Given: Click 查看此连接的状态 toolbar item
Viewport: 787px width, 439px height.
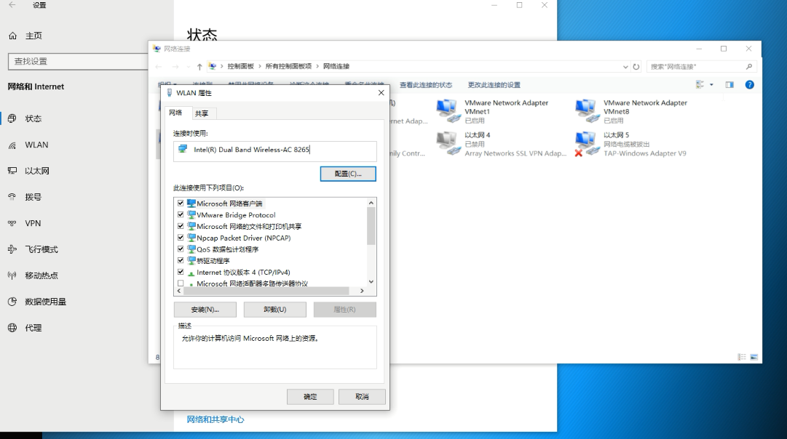Looking at the screenshot, I should coord(426,85).
